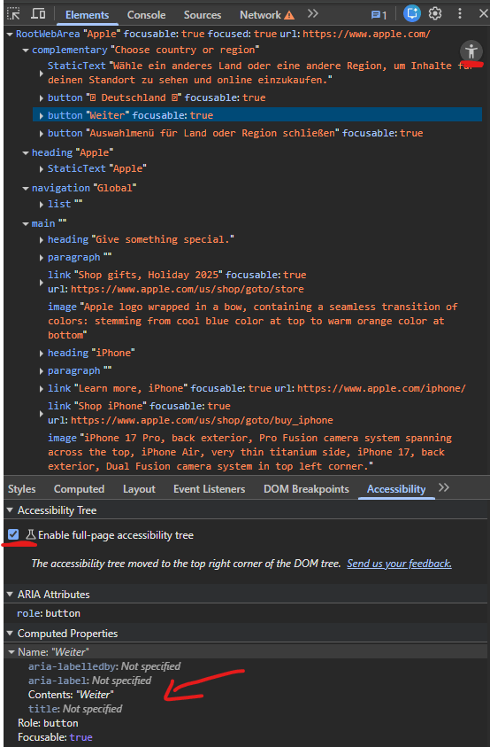Select the Accessibility sidebar tab

pyautogui.click(x=396, y=489)
